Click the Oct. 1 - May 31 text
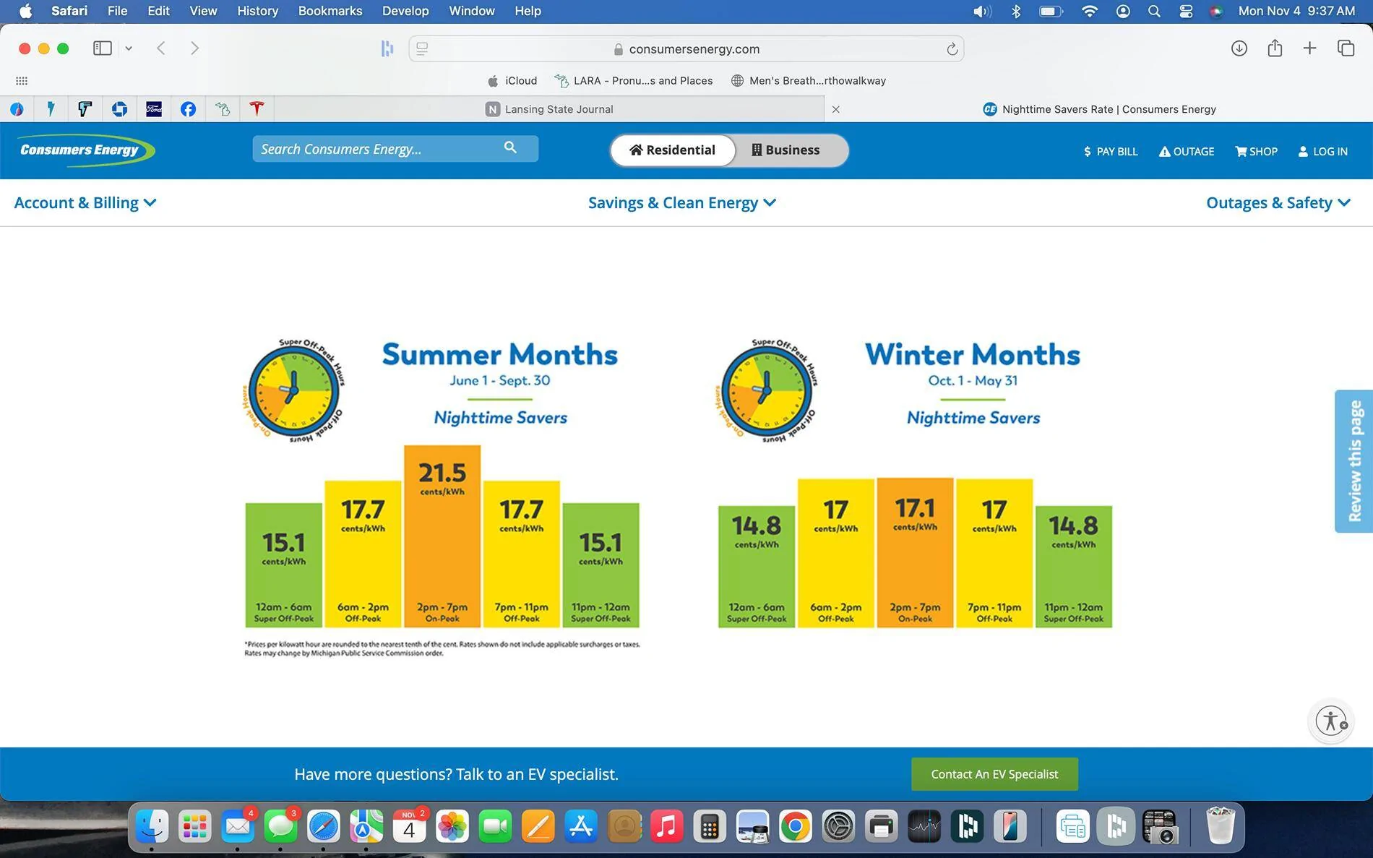 [973, 380]
